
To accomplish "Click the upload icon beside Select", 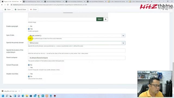I will pos(105,19).
